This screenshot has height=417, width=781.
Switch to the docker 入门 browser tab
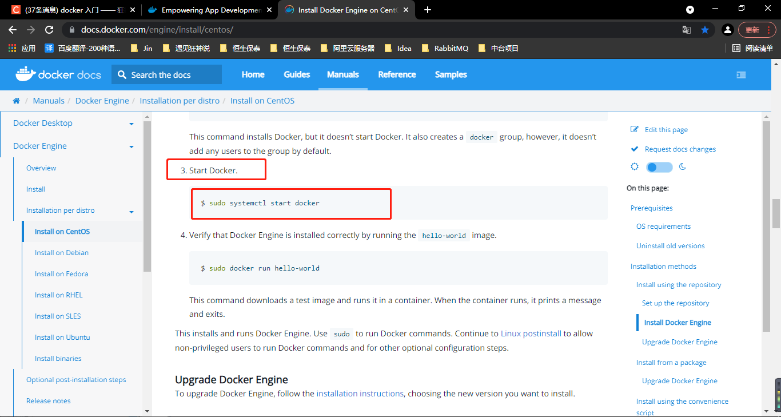(73, 10)
